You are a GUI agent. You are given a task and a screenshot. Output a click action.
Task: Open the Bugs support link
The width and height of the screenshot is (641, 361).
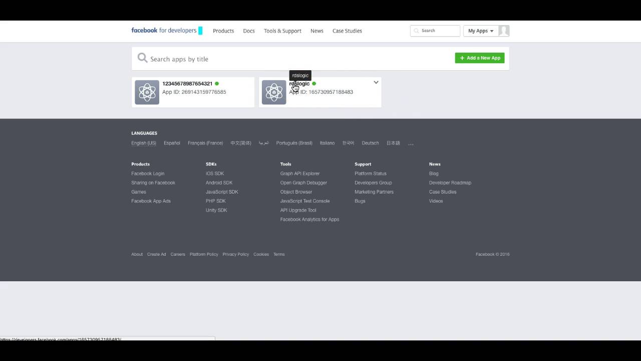pyautogui.click(x=360, y=201)
